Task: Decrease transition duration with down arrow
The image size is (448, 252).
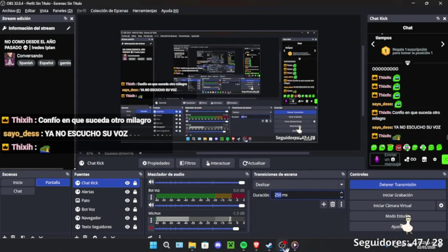Action: (341, 197)
